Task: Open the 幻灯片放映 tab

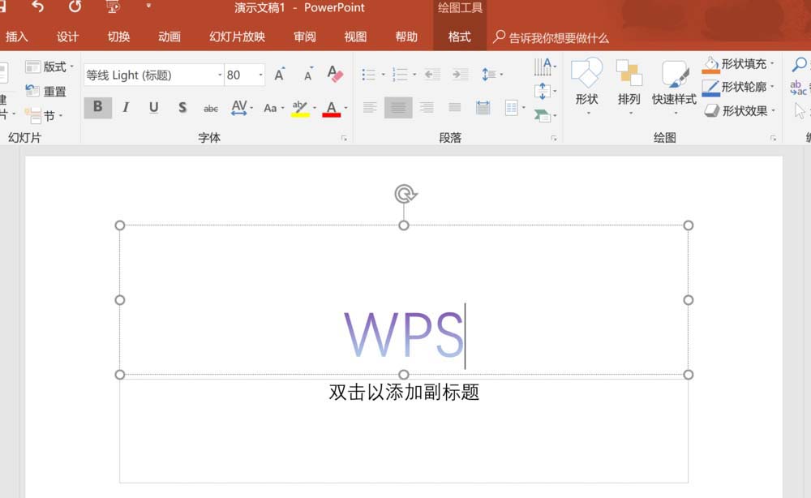Action: point(237,36)
